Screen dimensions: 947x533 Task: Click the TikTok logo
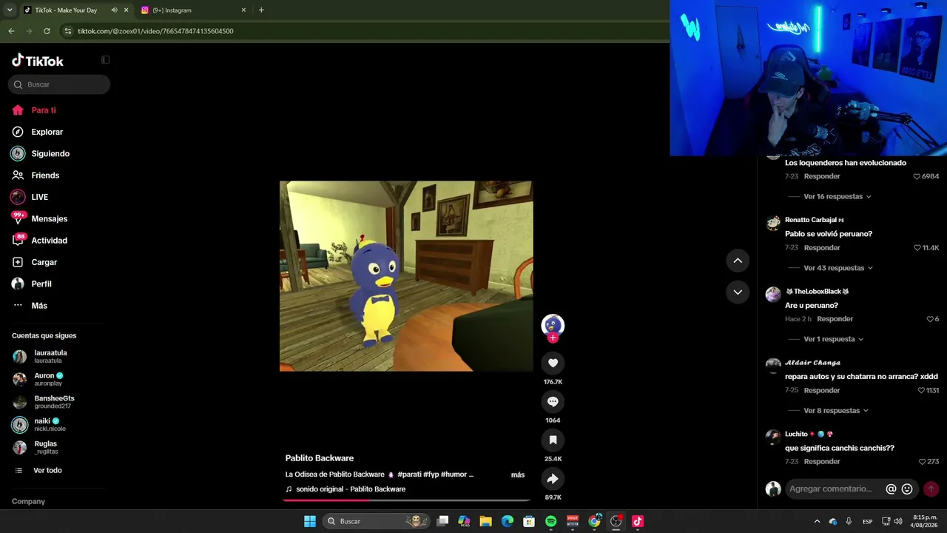[38, 61]
